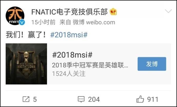Viewport: 177px width, 107px height.
Task: Open the FNATIC profile avatar
Action: click(x=15, y=16)
